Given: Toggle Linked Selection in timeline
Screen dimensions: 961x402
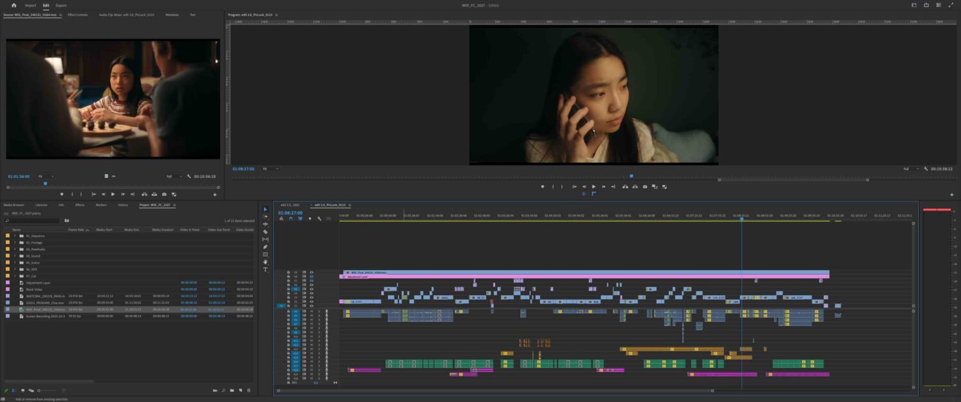Looking at the screenshot, I should pos(300,218).
